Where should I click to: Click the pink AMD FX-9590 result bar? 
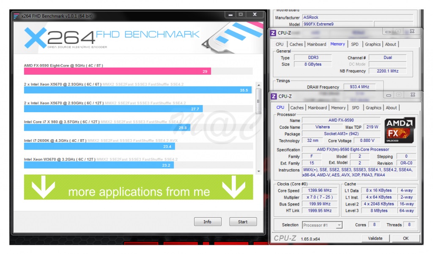point(117,71)
